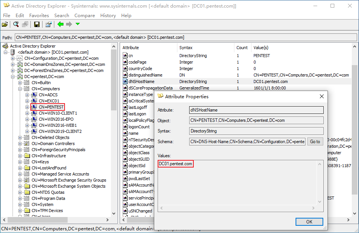Image resolution: width=359 pixels, height=233 pixels.
Task: Open the Edit menu
Action: click(20, 15)
